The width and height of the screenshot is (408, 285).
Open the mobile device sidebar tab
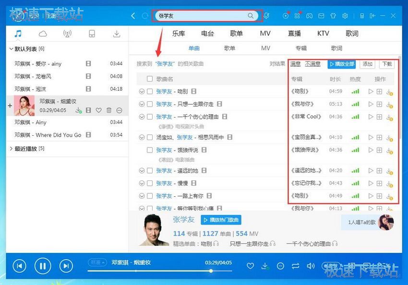(92, 34)
